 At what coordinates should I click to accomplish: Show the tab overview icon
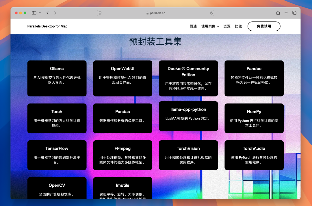pyautogui.click(x=294, y=13)
